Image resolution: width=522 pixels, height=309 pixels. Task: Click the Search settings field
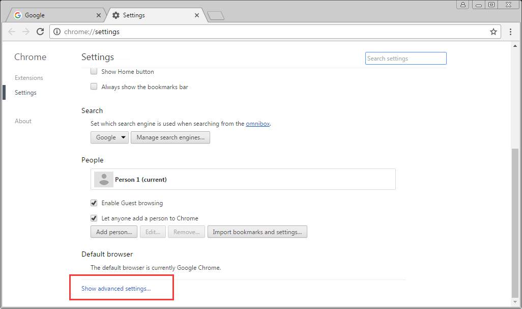(406, 58)
